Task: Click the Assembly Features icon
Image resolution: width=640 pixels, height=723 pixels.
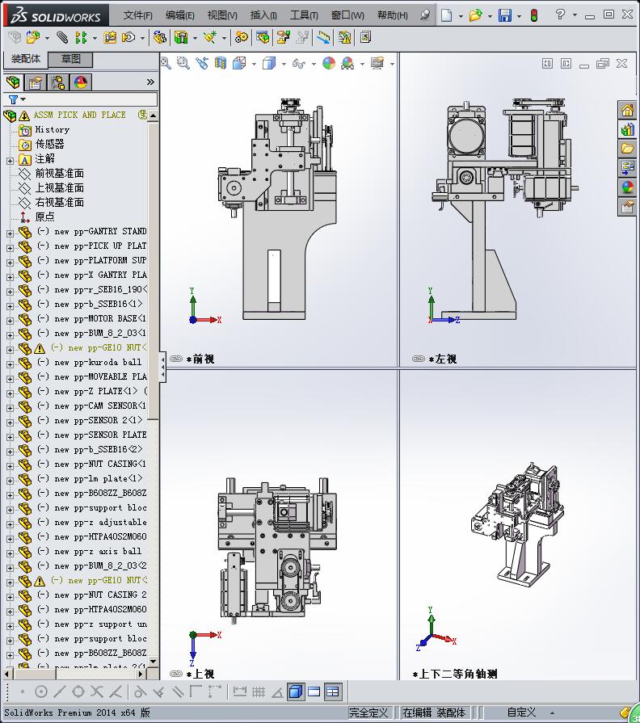Action: point(181,37)
